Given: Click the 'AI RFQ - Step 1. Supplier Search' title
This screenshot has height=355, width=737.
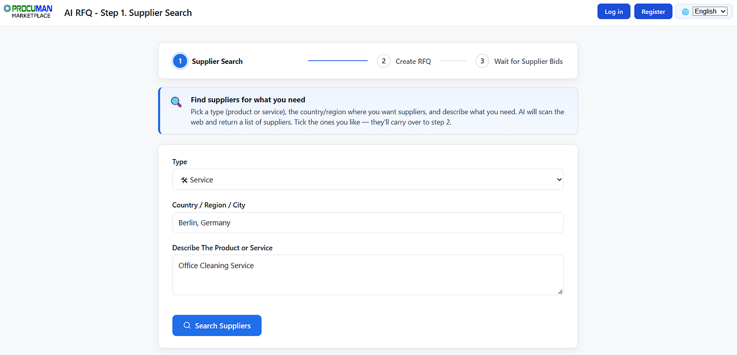Looking at the screenshot, I should pyautogui.click(x=128, y=12).
